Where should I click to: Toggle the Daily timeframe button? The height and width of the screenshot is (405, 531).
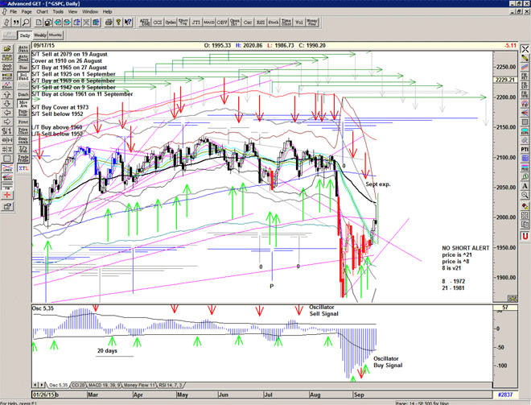[25, 35]
